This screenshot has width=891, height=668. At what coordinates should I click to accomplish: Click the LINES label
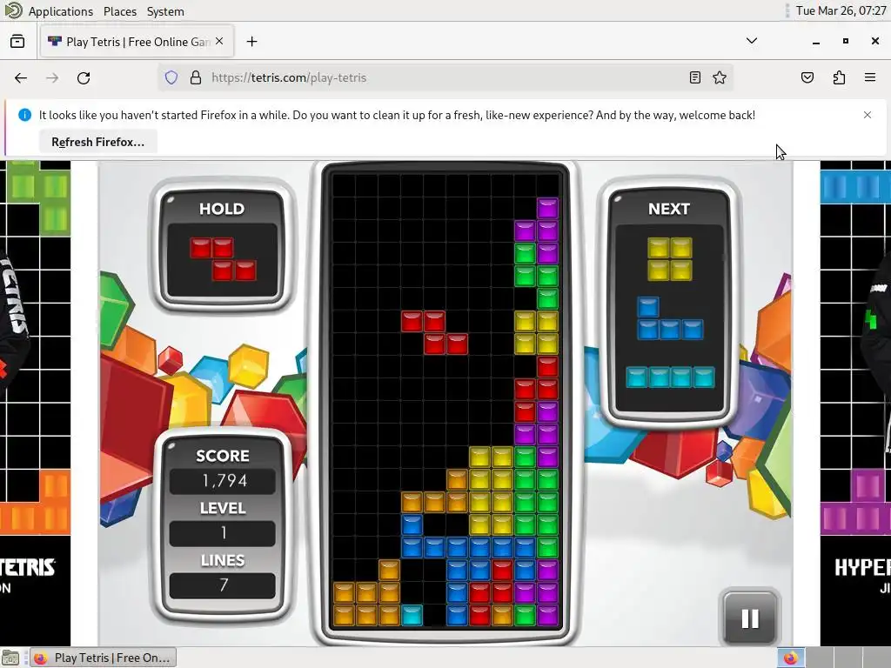(223, 561)
